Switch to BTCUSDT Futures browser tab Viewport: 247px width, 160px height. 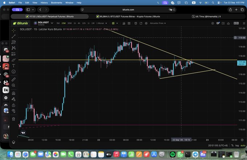(x=128, y=17)
